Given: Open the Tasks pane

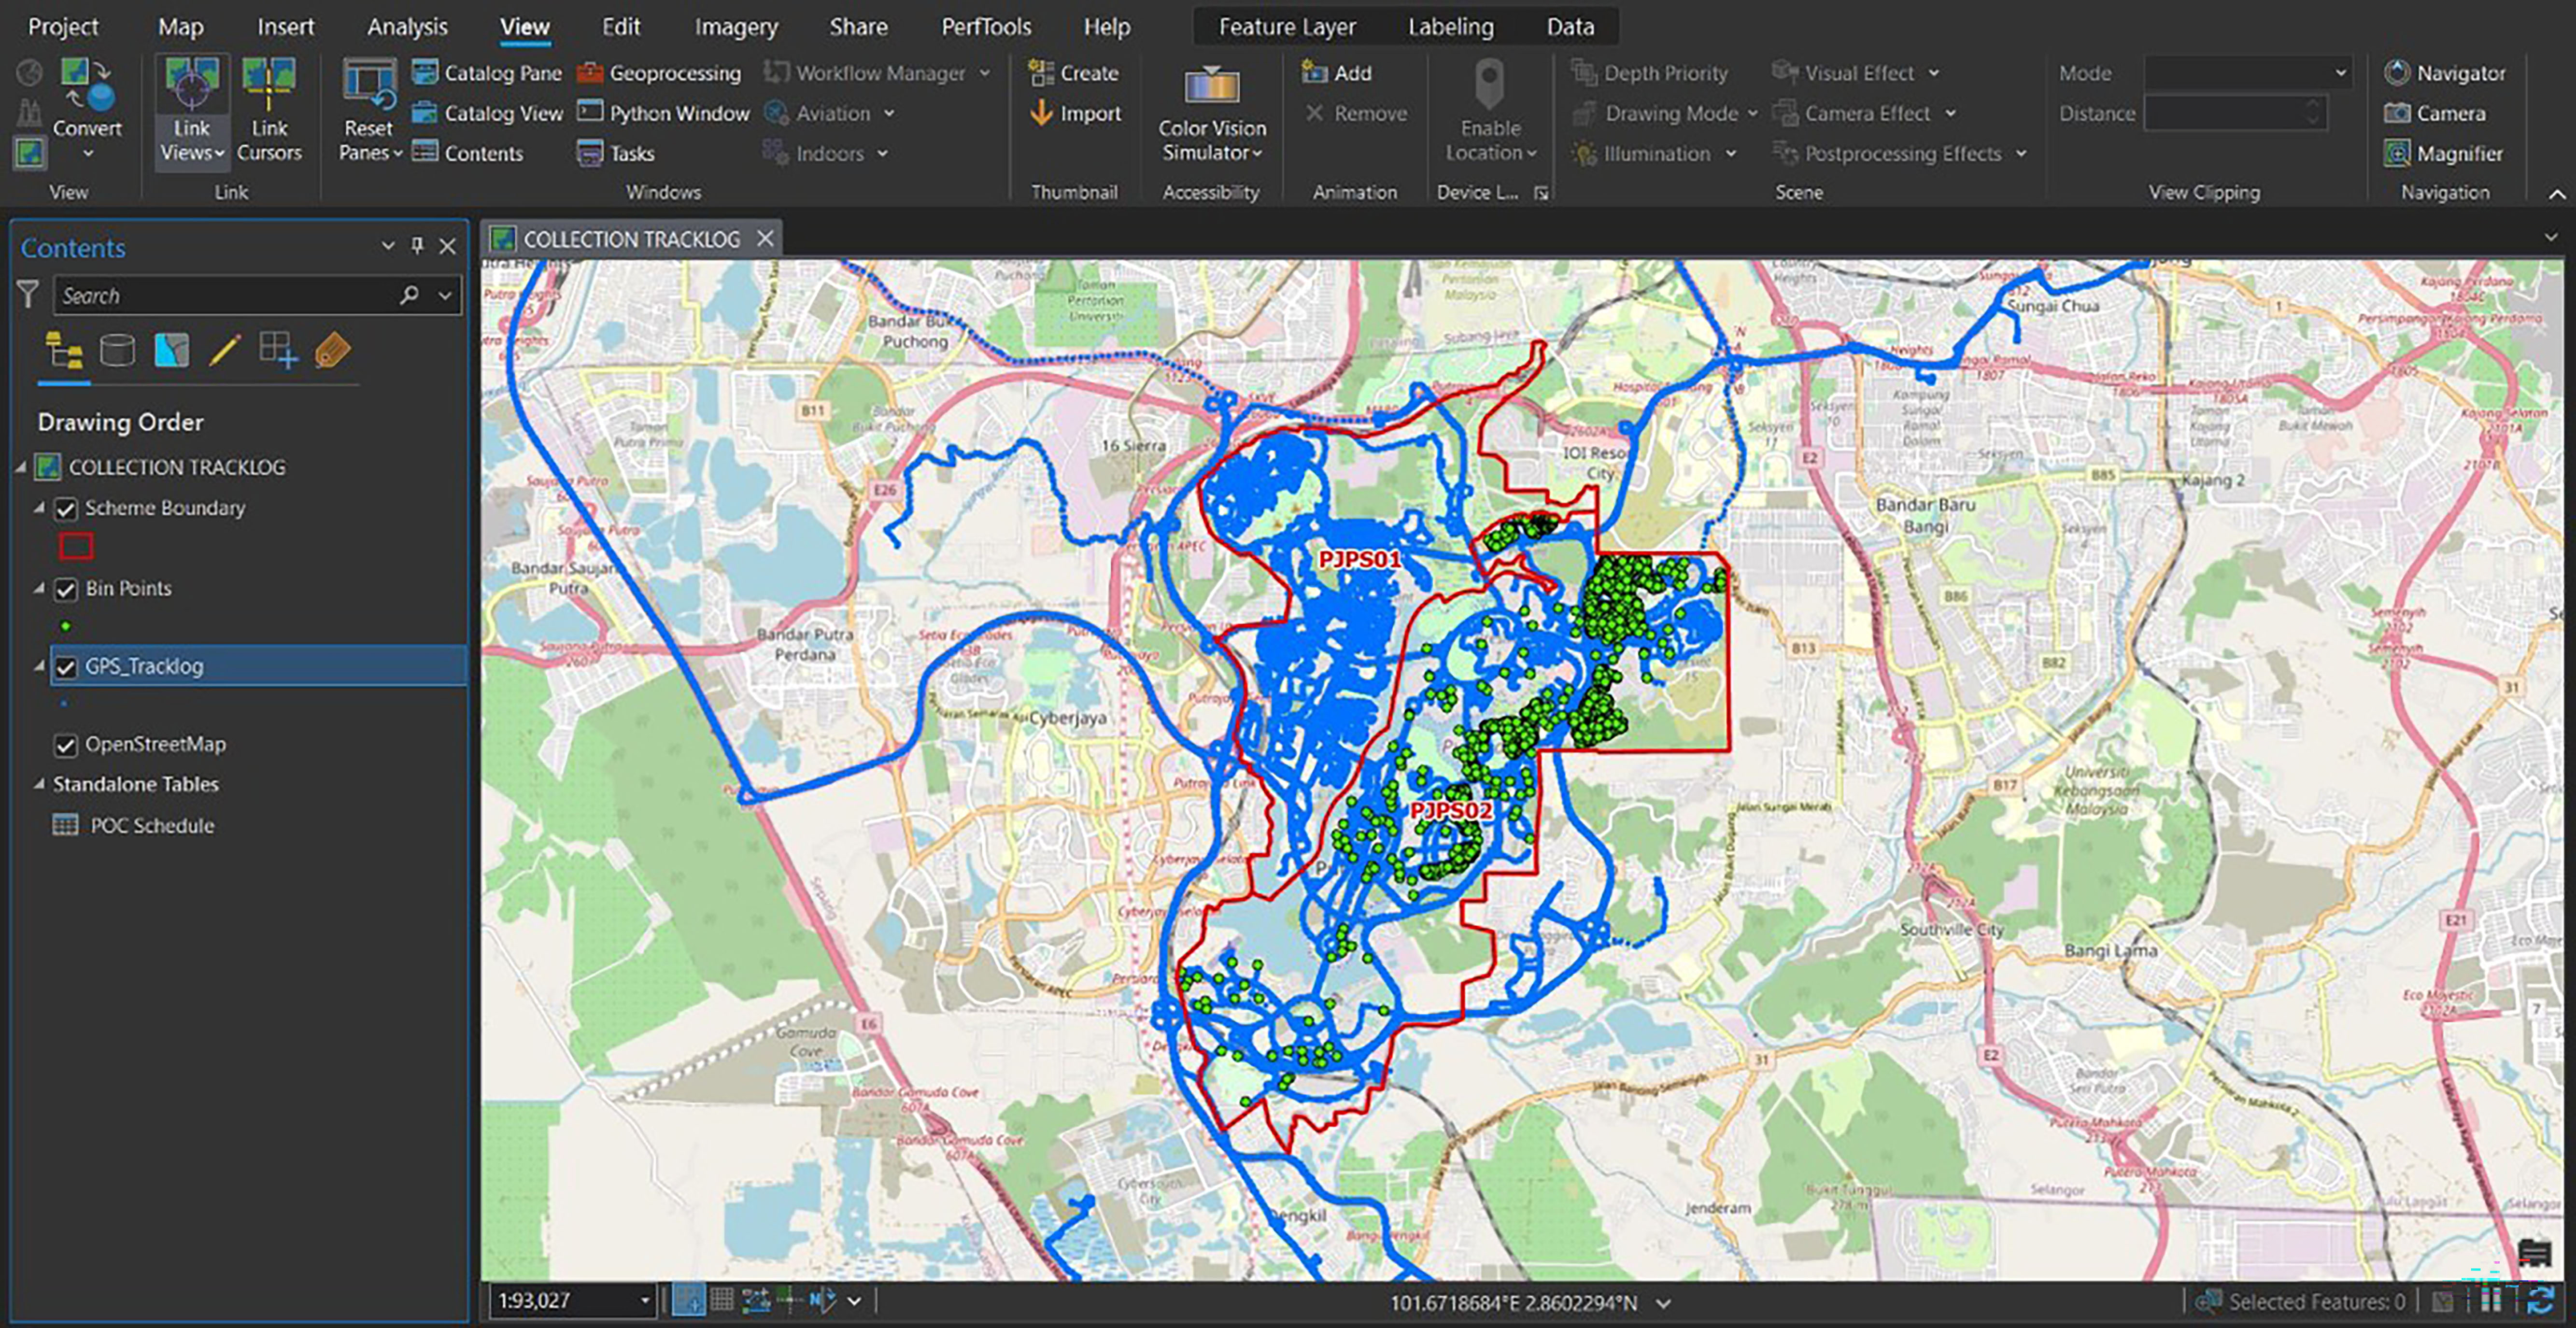Looking at the screenshot, I should click(x=616, y=153).
